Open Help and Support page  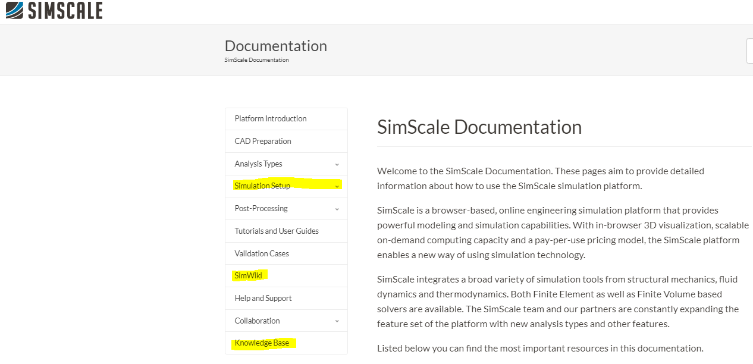click(x=263, y=298)
